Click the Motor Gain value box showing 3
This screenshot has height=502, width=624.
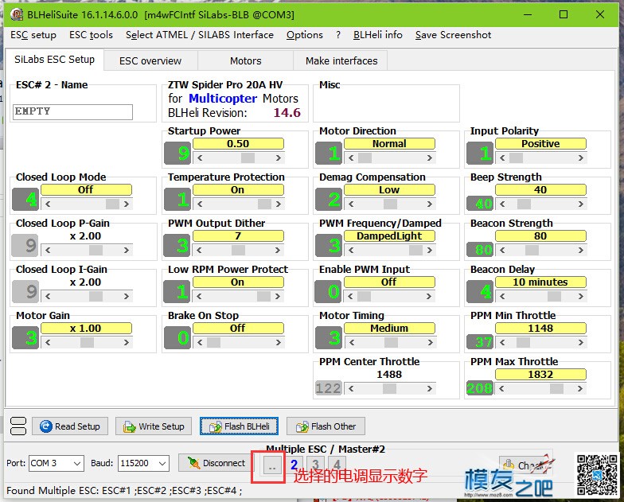click(25, 337)
